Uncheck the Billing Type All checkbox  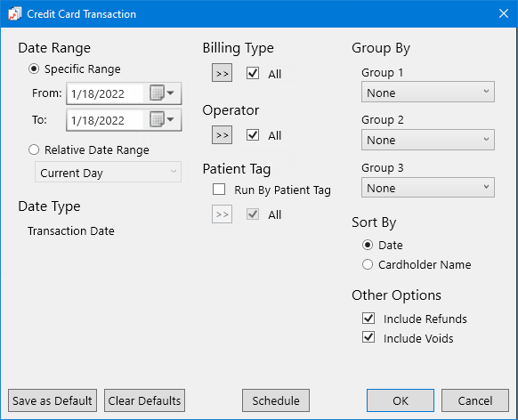(253, 73)
